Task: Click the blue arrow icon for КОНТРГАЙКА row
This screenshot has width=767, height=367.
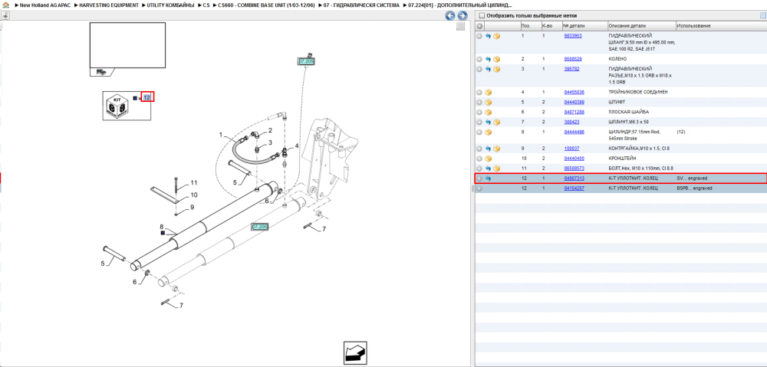Action: (x=488, y=149)
